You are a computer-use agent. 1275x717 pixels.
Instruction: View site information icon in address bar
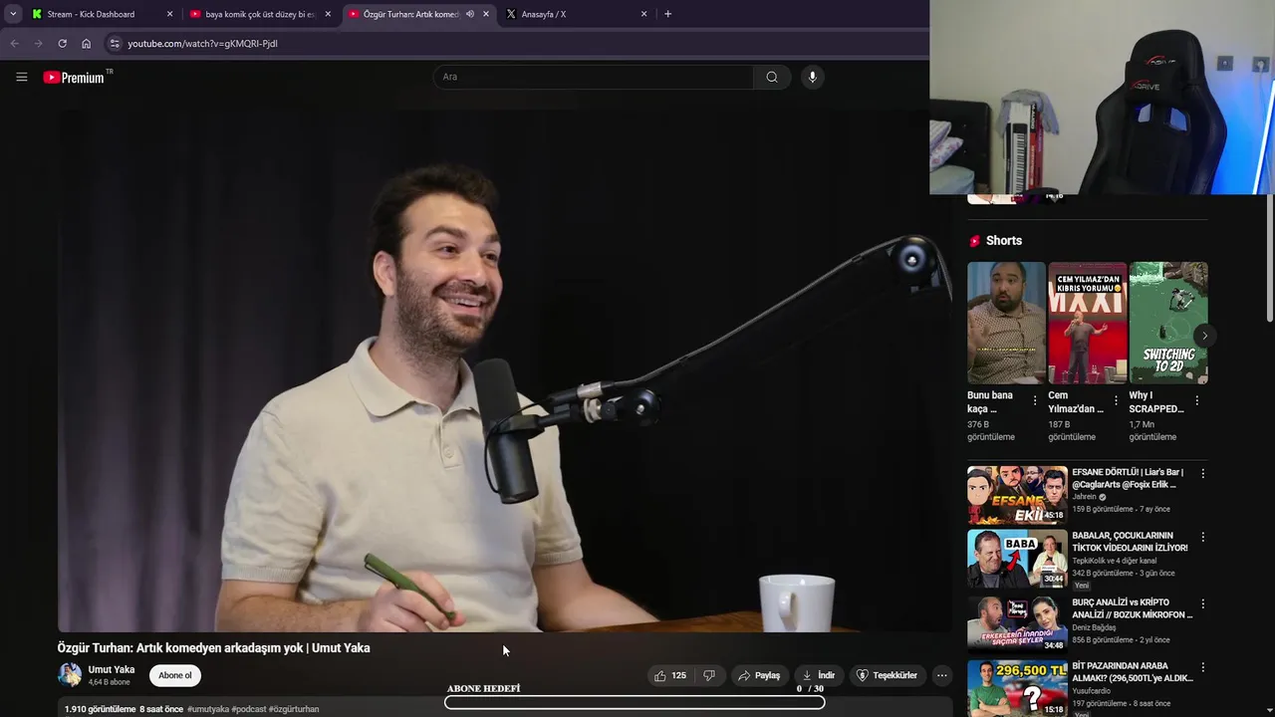coord(115,43)
